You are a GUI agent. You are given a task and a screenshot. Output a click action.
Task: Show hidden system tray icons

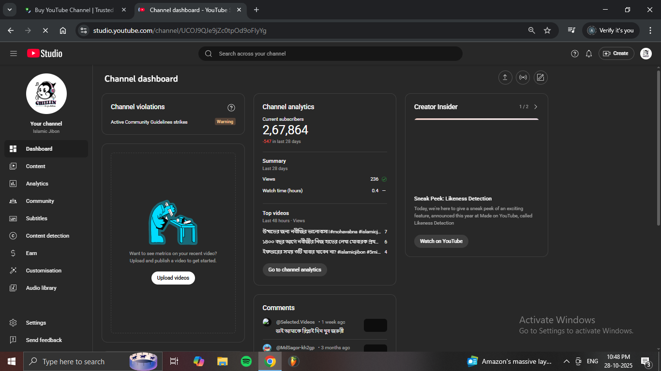pos(566,361)
